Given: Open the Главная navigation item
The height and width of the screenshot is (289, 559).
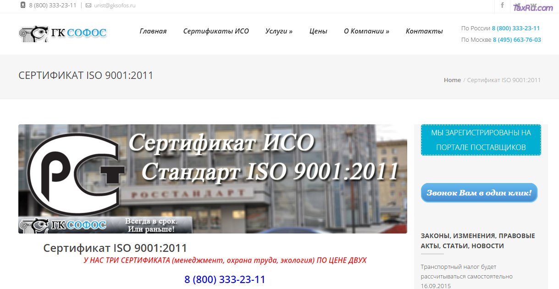Looking at the screenshot, I should [x=153, y=31].
